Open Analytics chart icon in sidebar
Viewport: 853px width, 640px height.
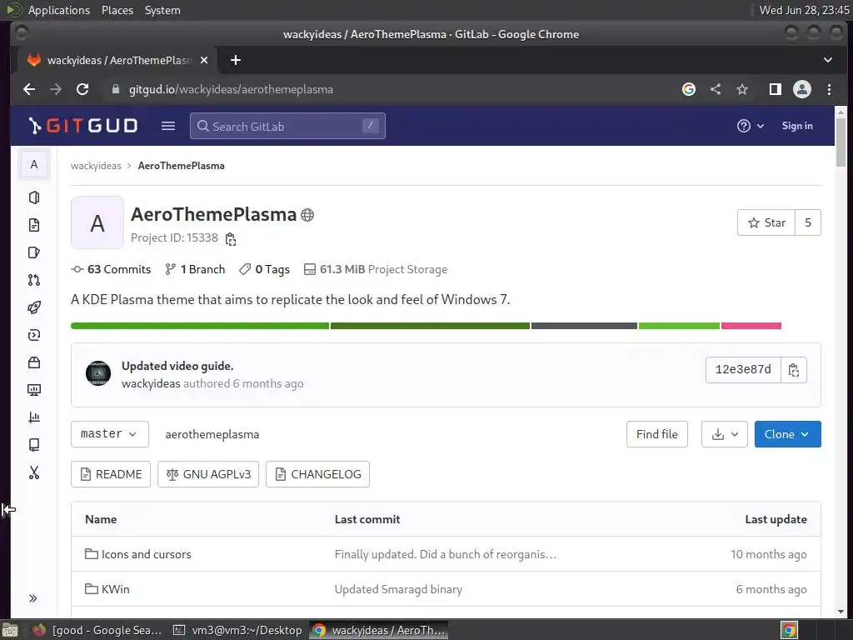tap(34, 417)
